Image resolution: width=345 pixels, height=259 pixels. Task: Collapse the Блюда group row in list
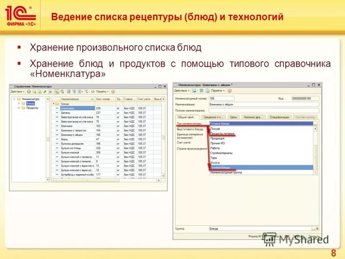click(x=53, y=104)
